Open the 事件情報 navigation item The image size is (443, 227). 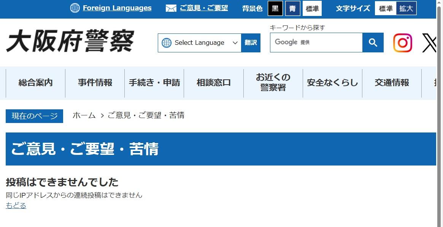(95, 83)
